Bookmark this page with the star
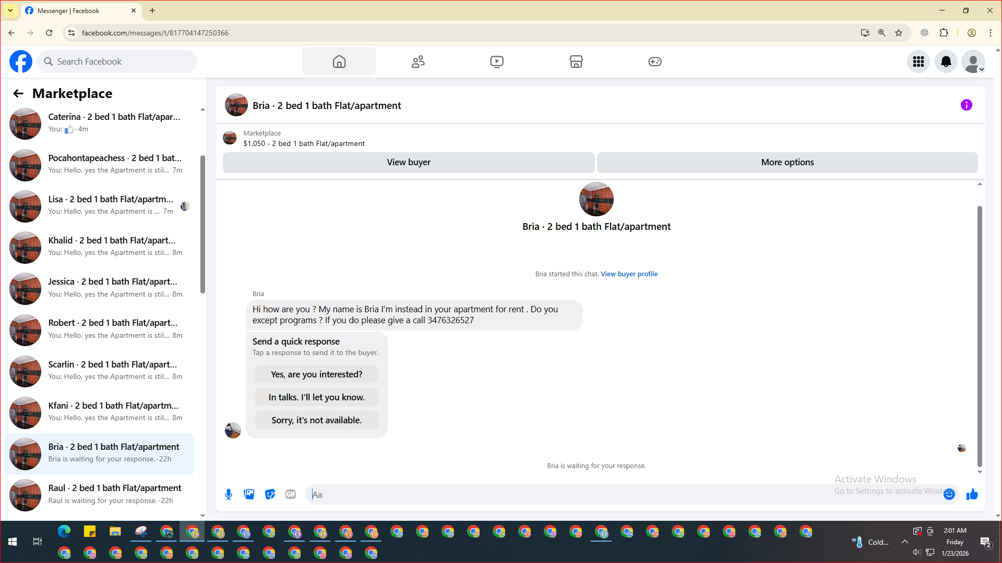The height and width of the screenshot is (563, 1002). pyautogui.click(x=899, y=33)
